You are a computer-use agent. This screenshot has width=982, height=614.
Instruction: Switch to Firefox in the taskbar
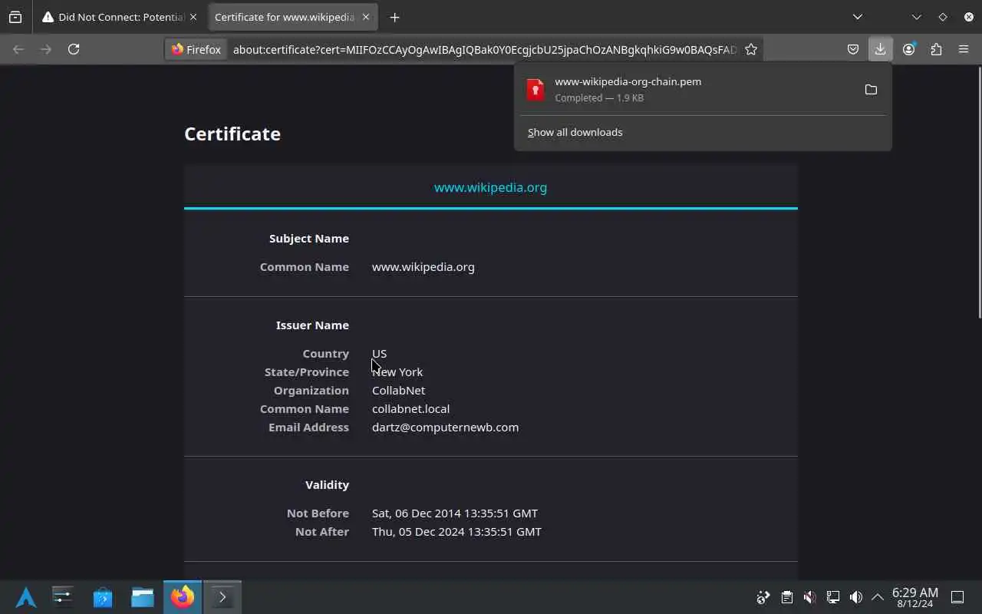point(183,597)
